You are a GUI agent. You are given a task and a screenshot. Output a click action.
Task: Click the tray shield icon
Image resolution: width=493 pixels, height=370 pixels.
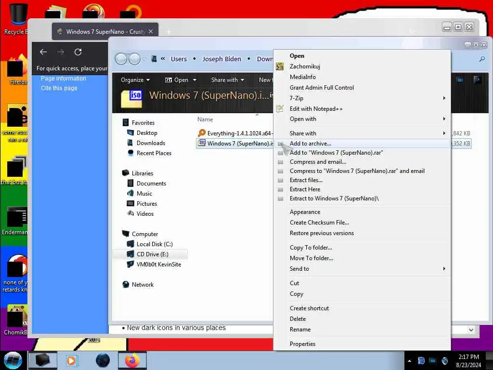[421, 360]
